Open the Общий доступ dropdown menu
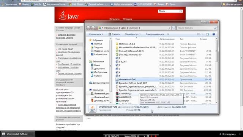The width and height of the screenshot is (243, 137). (133, 34)
